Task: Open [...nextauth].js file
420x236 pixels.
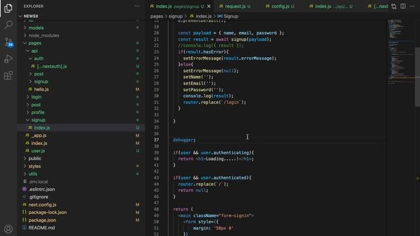Action: tap(52, 66)
